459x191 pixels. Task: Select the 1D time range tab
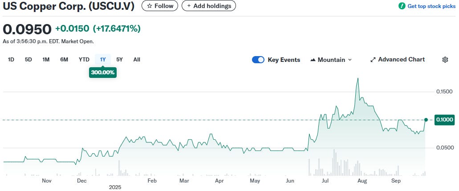11,60
